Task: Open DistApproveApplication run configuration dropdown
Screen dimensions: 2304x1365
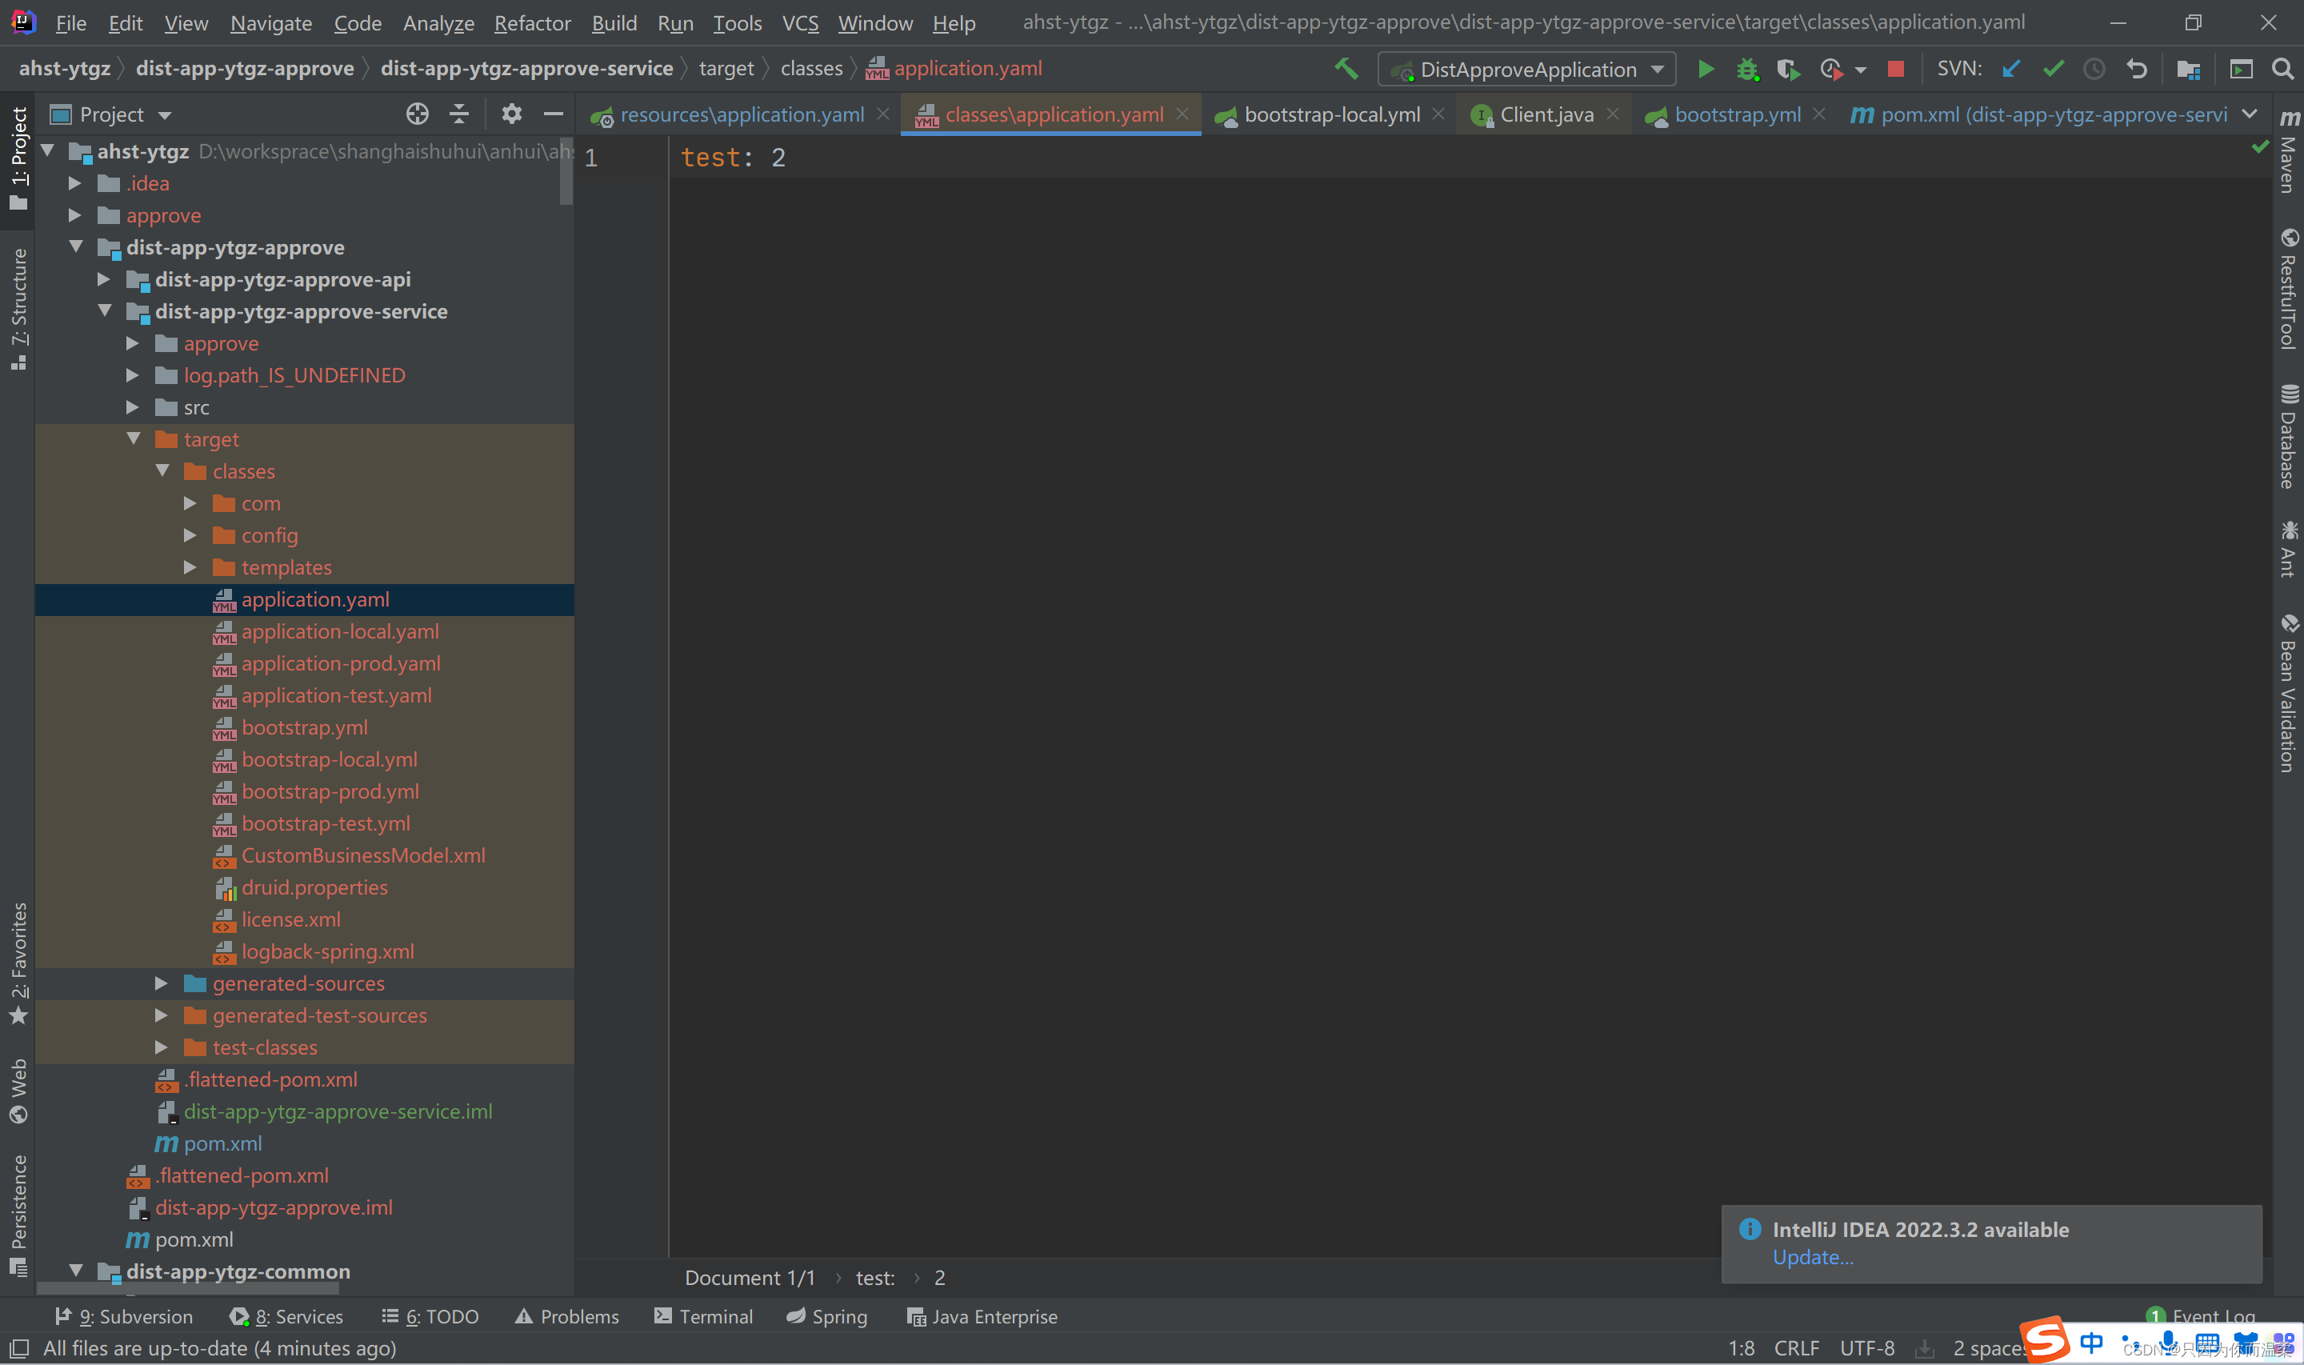Action: [x=1527, y=69]
